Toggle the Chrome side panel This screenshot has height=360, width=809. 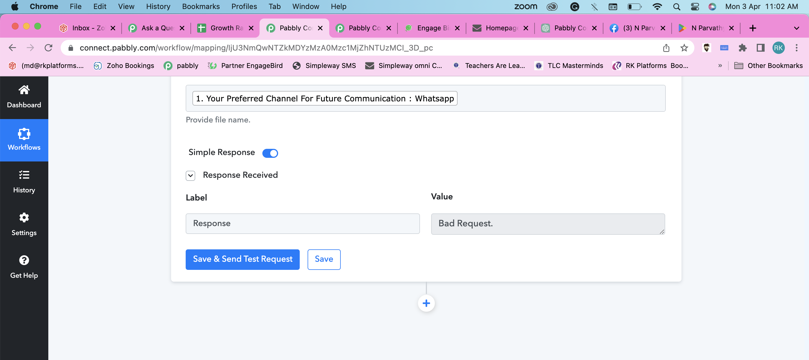tap(760, 48)
